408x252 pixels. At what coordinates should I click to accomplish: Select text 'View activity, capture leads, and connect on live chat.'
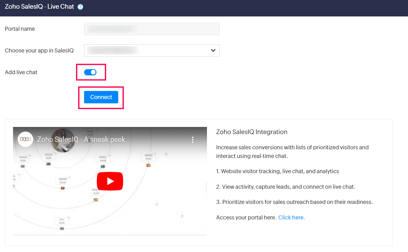[x=289, y=187]
